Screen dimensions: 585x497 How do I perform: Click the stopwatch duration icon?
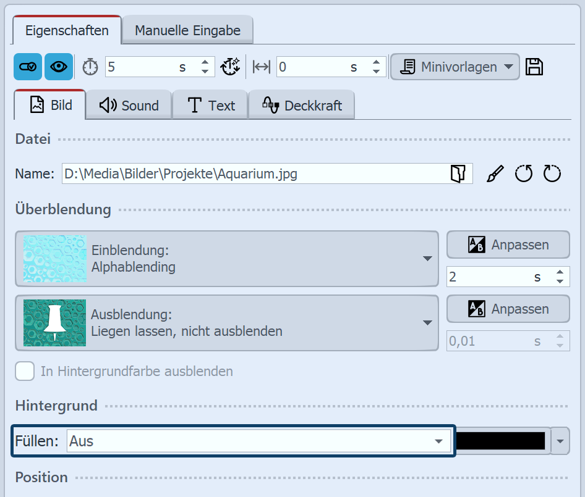(x=90, y=67)
